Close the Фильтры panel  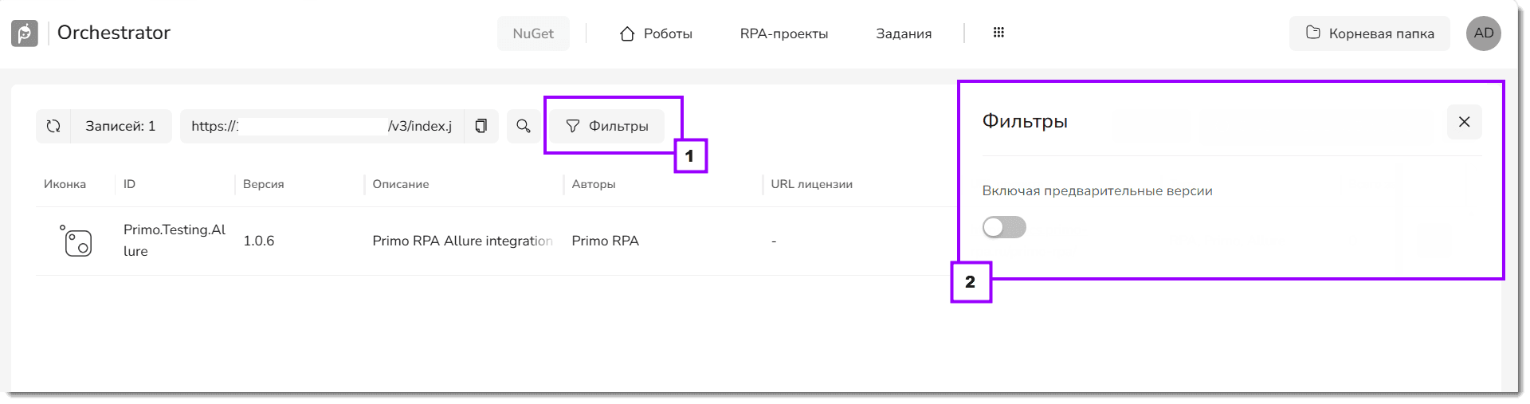coord(1465,122)
